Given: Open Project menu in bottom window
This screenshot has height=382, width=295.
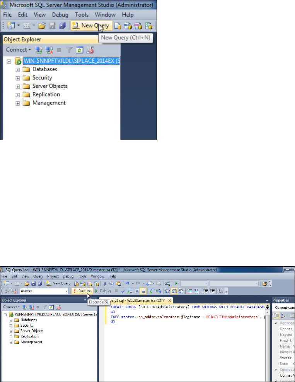Looking at the screenshot, I should pos(53,276).
